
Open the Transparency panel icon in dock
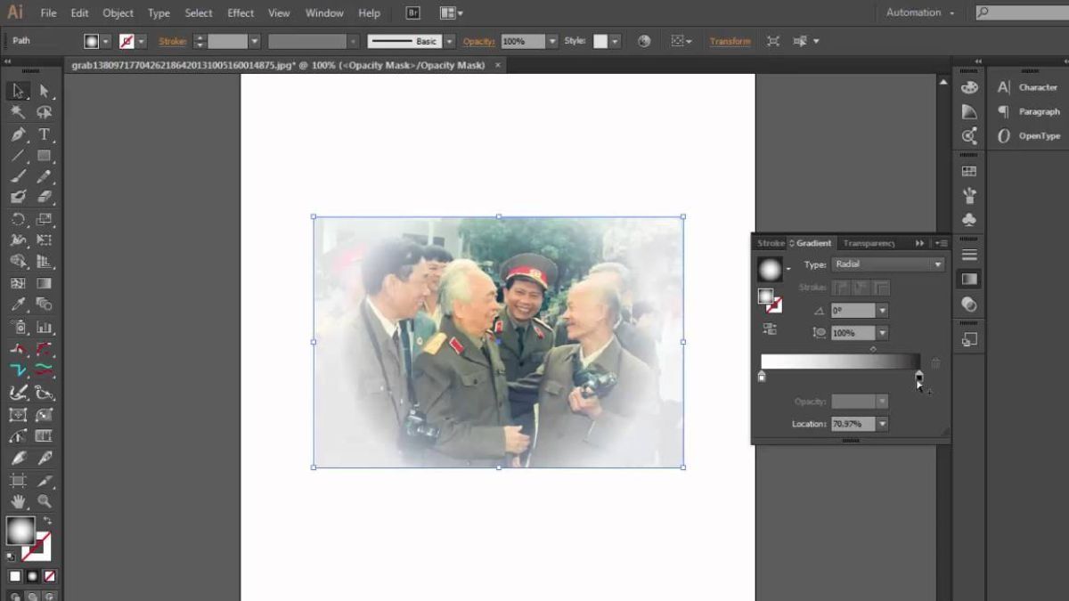tap(969, 304)
